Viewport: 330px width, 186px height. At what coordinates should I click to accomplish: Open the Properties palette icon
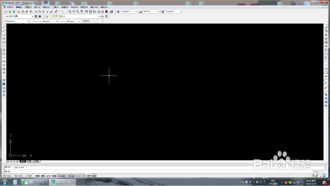(x=87, y=12)
